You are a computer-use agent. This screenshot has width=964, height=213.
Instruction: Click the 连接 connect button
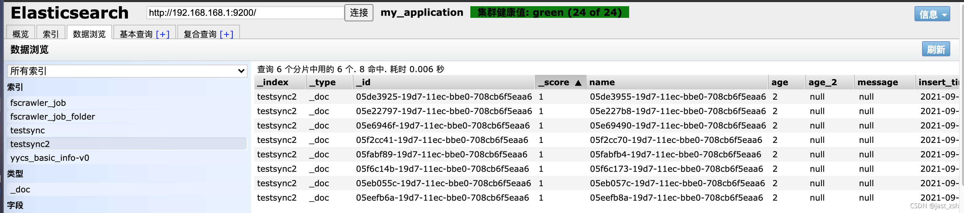click(x=359, y=13)
